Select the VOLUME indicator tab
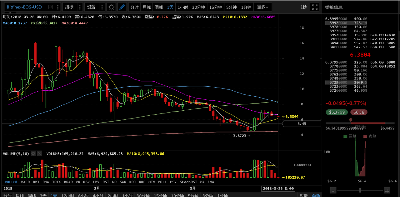Viewport: 400px width, 197px height. (x=11, y=182)
